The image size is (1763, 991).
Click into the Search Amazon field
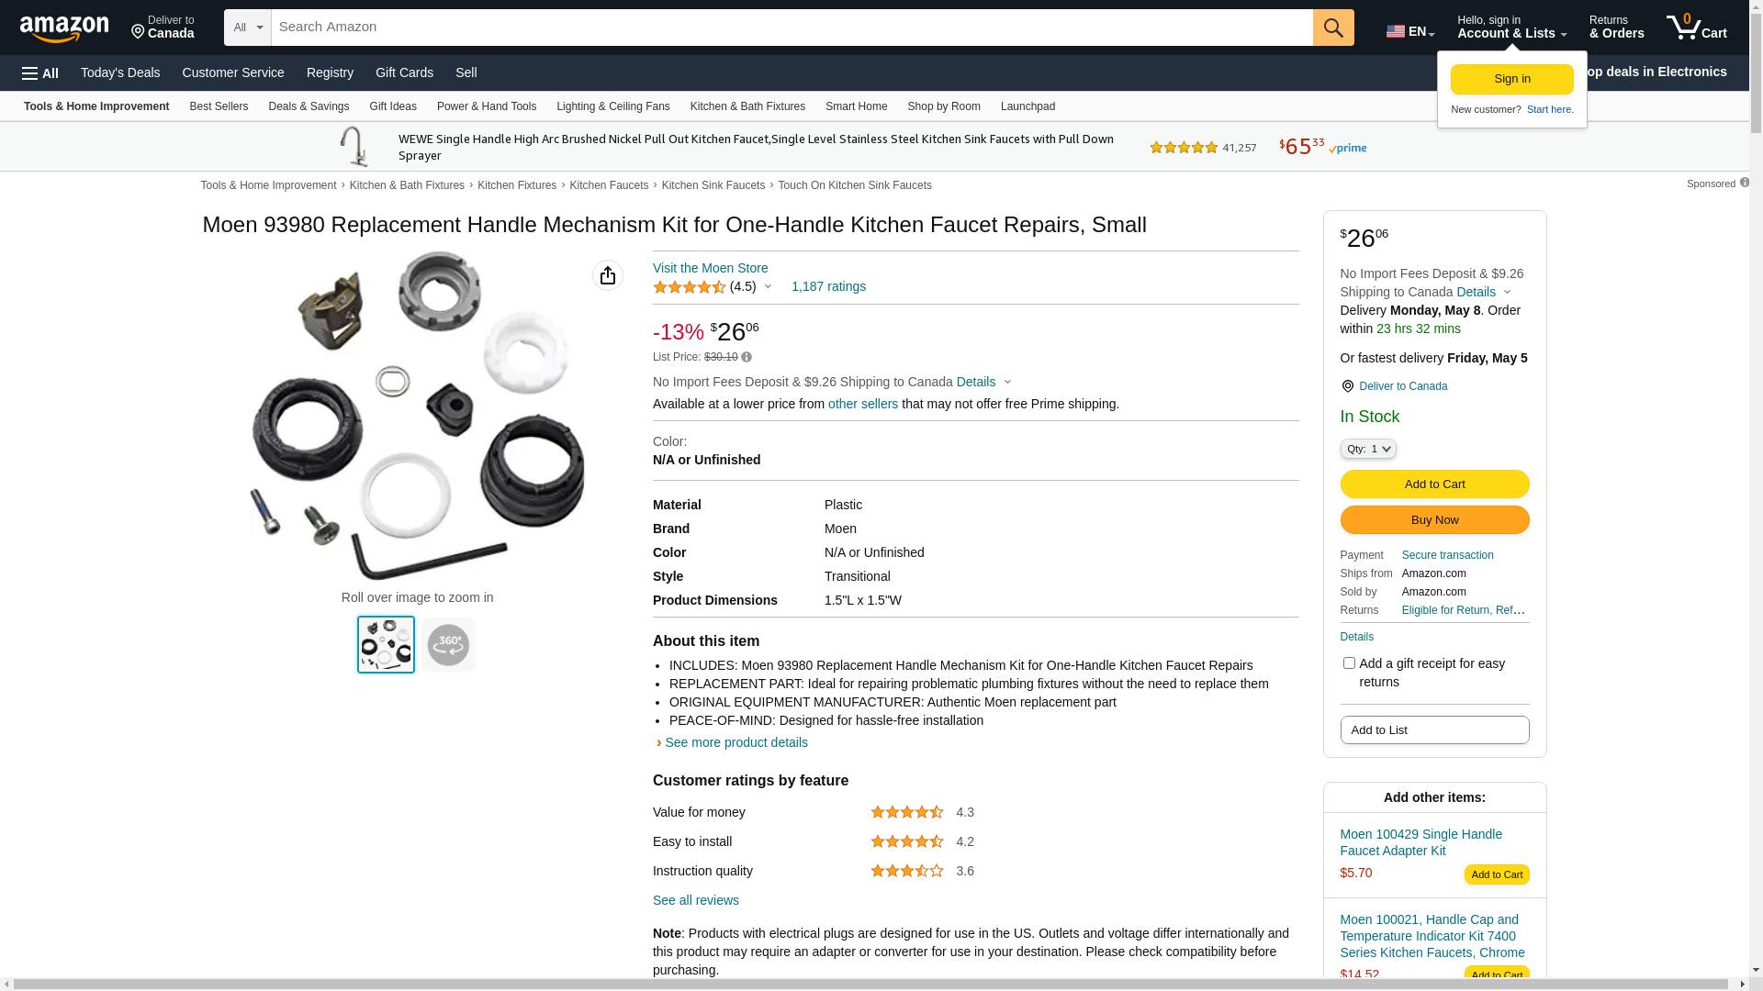click(792, 28)
